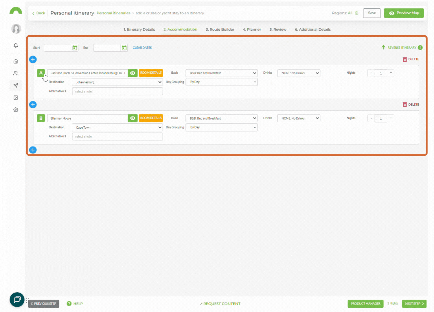Decrease nights for Radisson Hotel
Viewport: 434px width, 312px height.
pos(371,73)
